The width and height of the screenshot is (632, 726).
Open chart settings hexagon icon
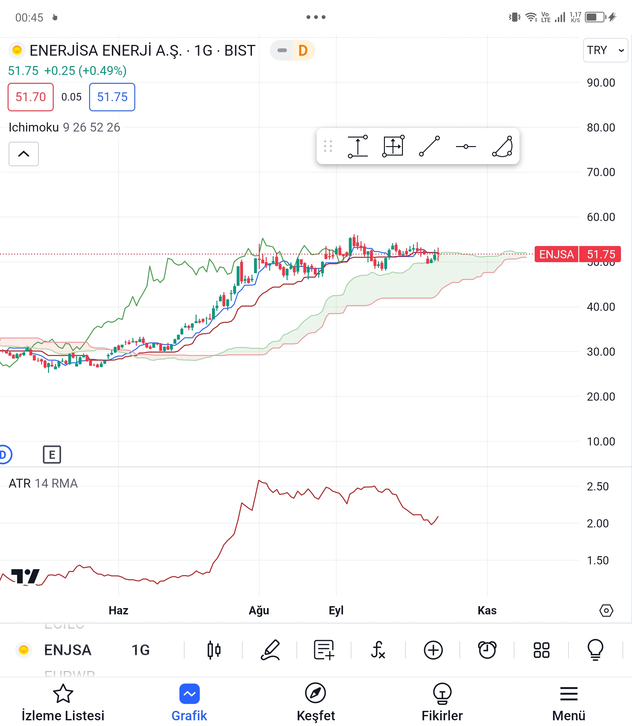(x=606, y=610)
